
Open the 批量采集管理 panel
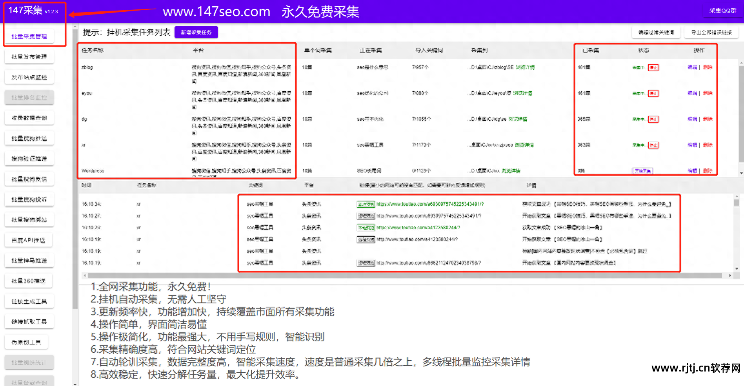point(29,36)
